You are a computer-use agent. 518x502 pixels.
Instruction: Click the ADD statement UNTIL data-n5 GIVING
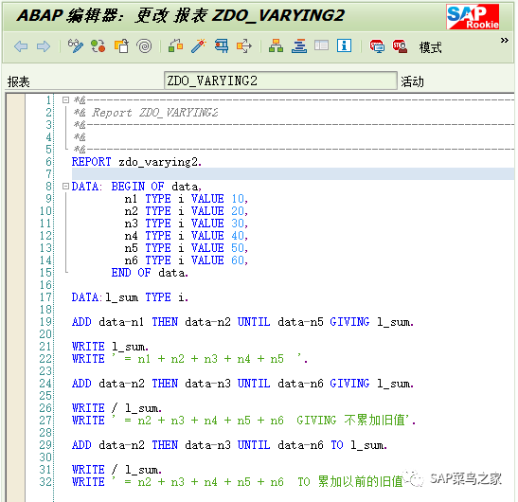[242, 322]
